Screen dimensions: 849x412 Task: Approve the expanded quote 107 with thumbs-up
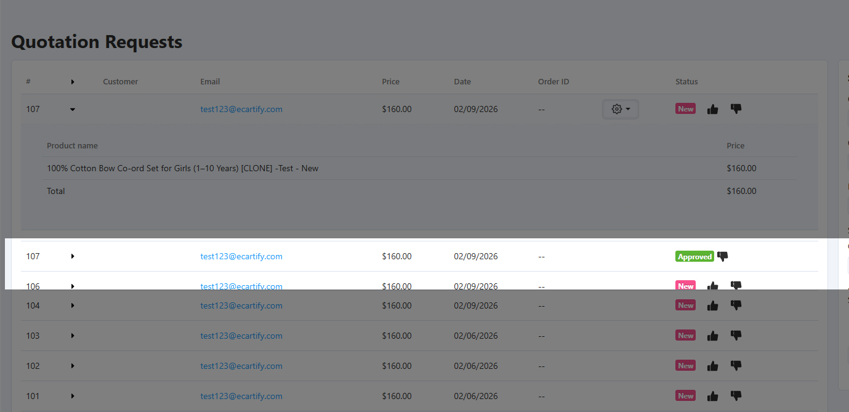pyautogui.click(x=712, y=109)
